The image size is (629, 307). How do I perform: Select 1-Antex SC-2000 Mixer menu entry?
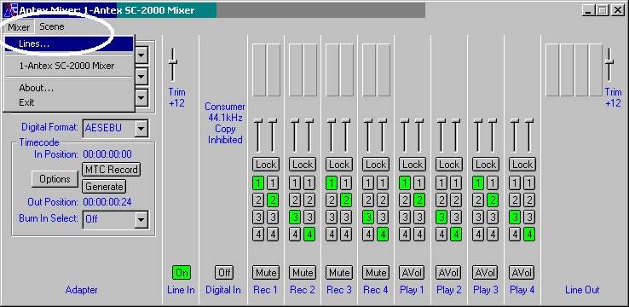(x=68, y=66)
